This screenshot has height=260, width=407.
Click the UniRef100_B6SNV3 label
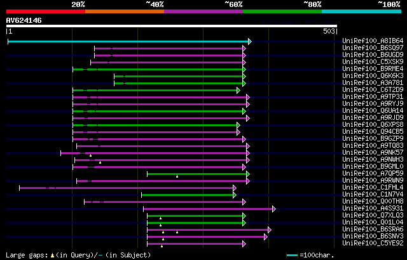click(373, 237)
